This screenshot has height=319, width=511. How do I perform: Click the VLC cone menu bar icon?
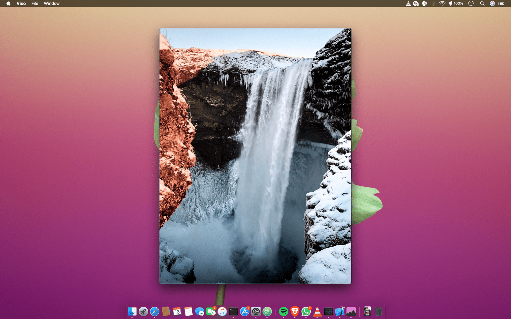408,4
